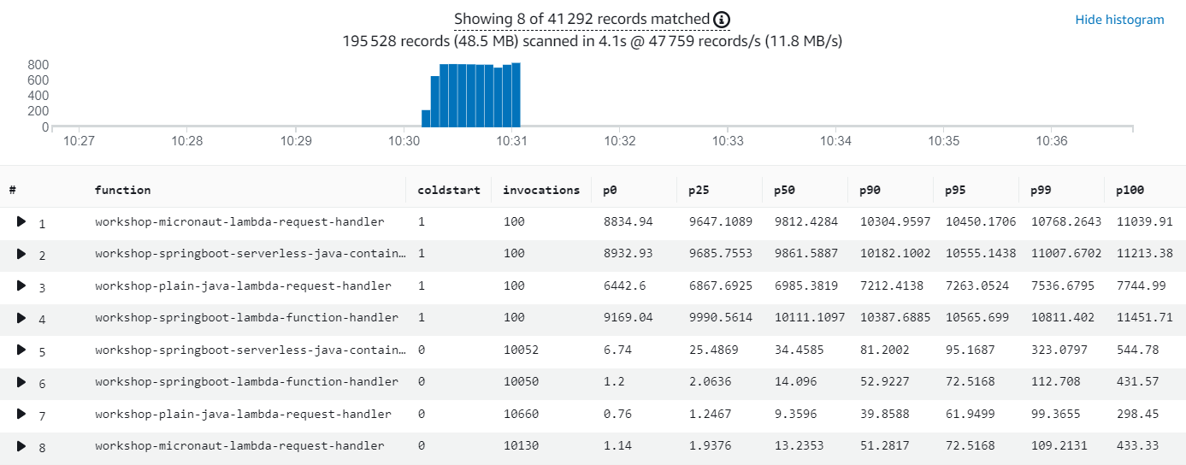Expand row 4 springboot function-handler record
The image size is (1186, 465).
[21, 318]
